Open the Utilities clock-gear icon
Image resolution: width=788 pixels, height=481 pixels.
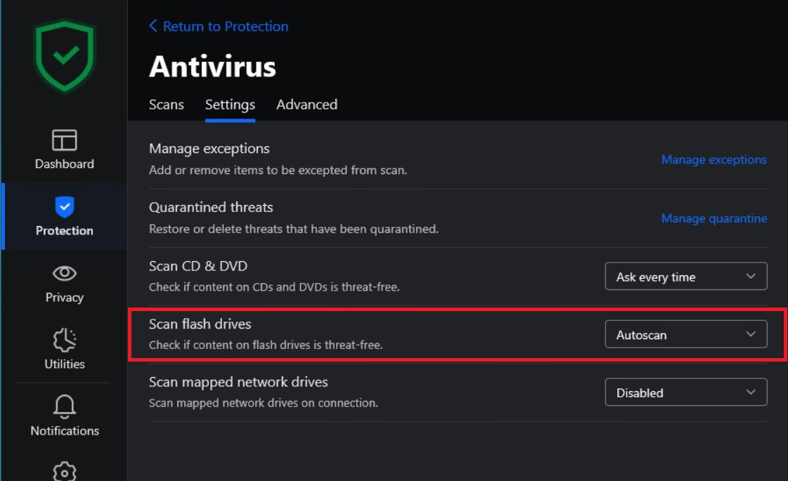pyautogui.click(x=65, y=340)
